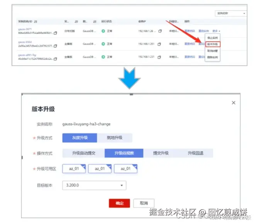This screenshot has height=223, width=254.
Task: Select the 提交升级 operation mode
Action: (x=161, y=153)
